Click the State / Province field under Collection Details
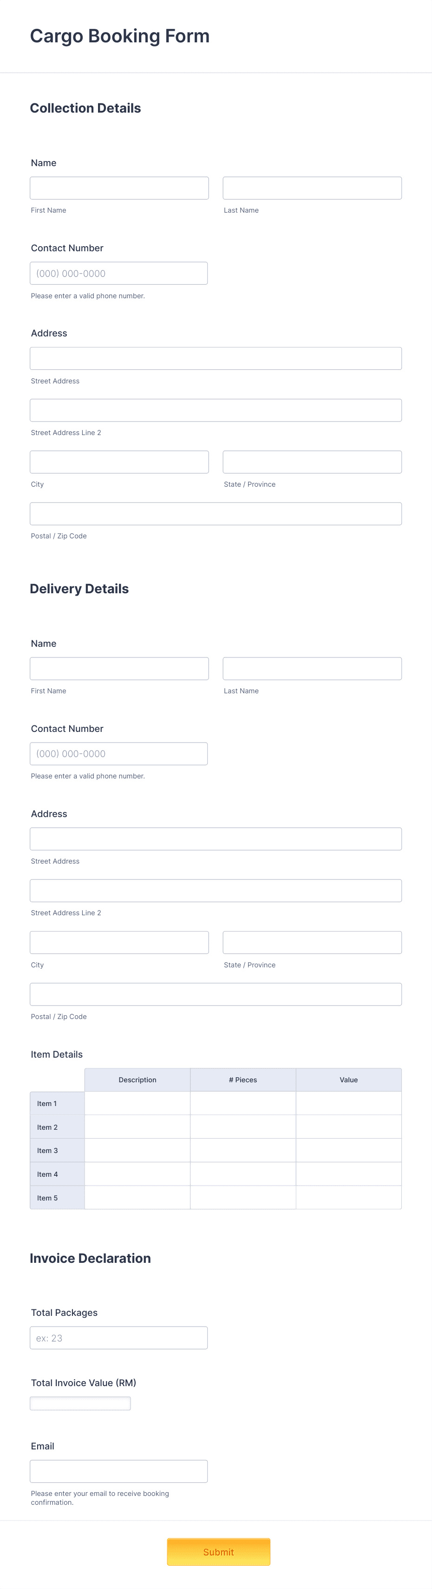The image size is (432, 1589). click(x=312, y=462)
